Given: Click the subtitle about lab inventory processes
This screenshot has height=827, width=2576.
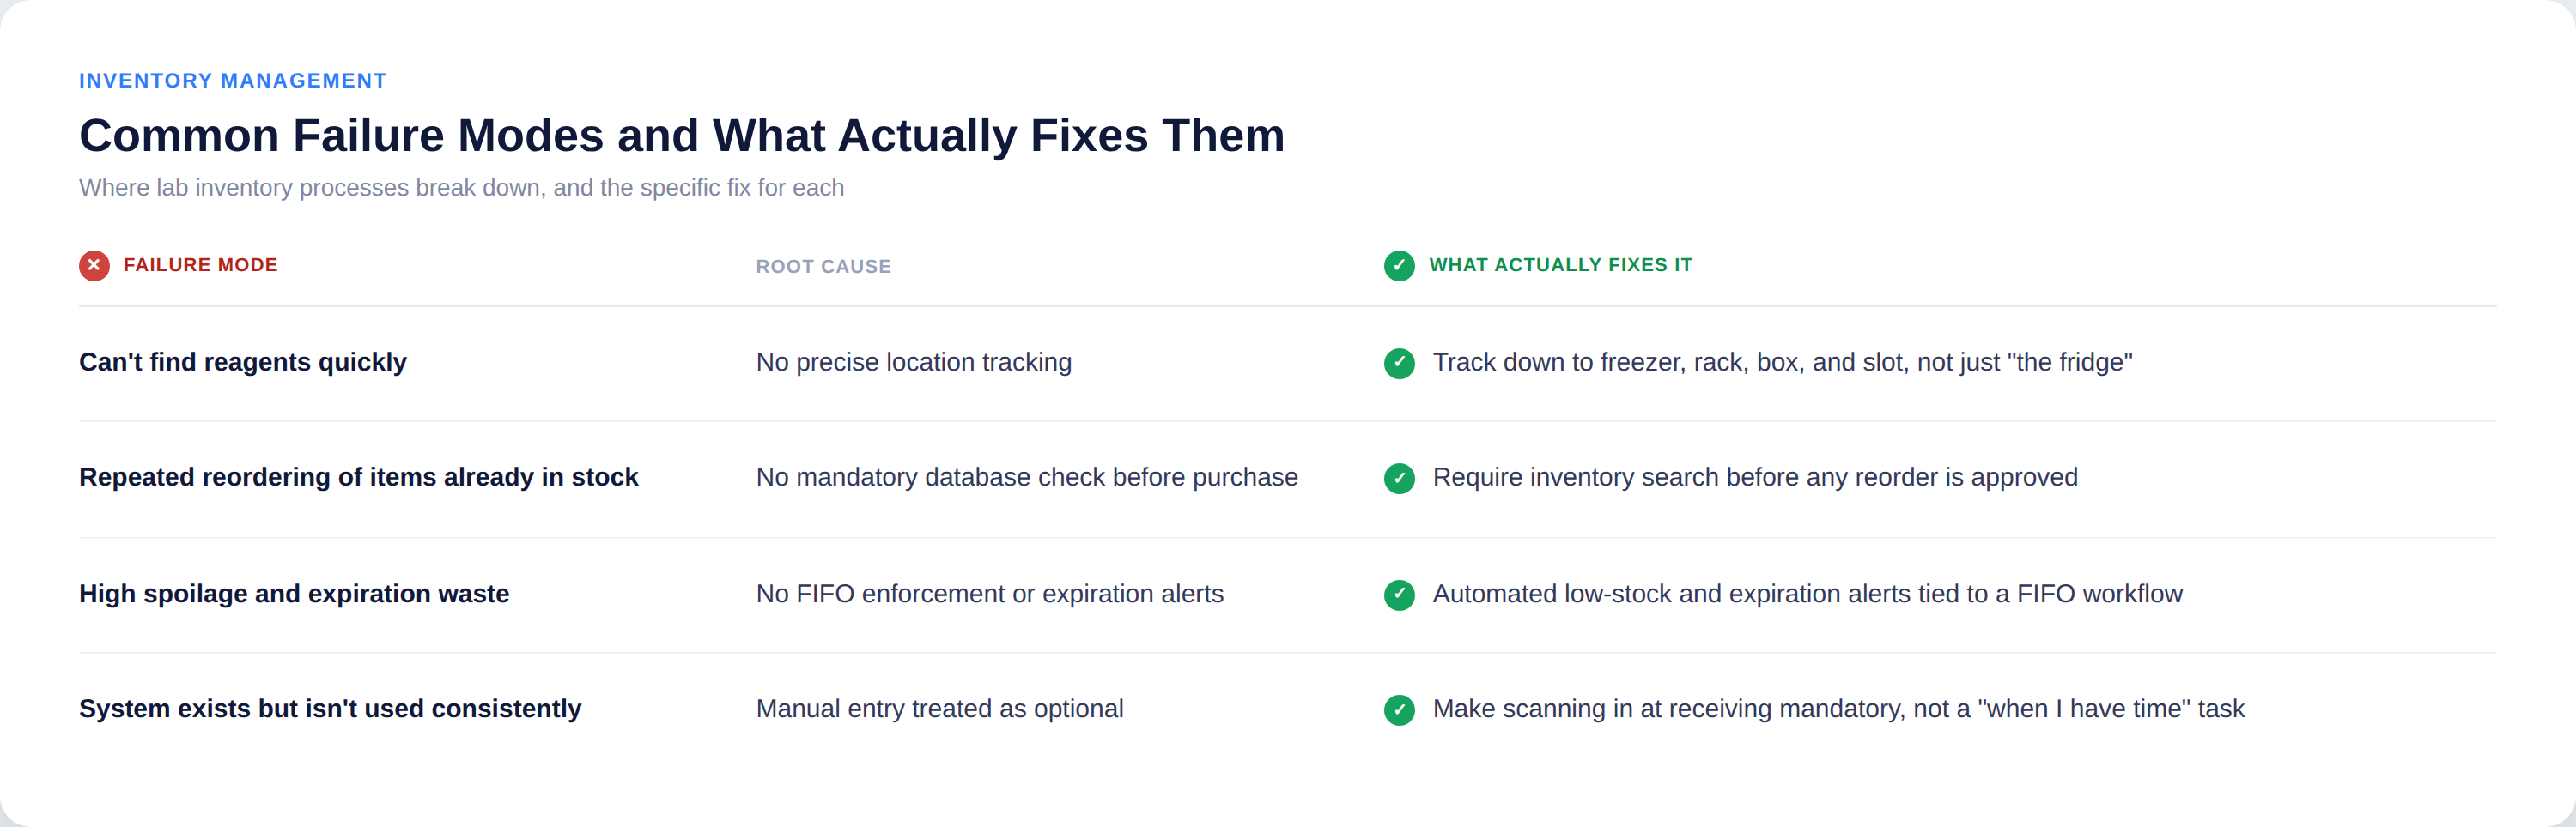Looking at the screenshot, I should [x=462, y=188].
